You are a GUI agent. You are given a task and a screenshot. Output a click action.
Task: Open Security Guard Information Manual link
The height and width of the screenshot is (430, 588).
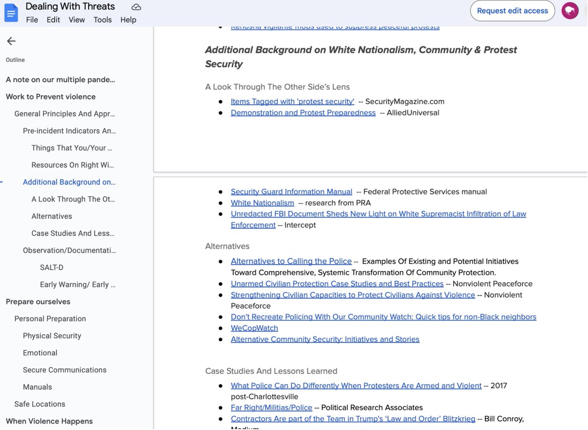[291, 192]
